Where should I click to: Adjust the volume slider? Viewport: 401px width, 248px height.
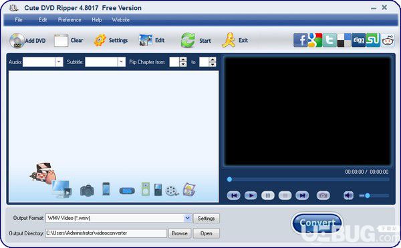(x=374, y=196)
